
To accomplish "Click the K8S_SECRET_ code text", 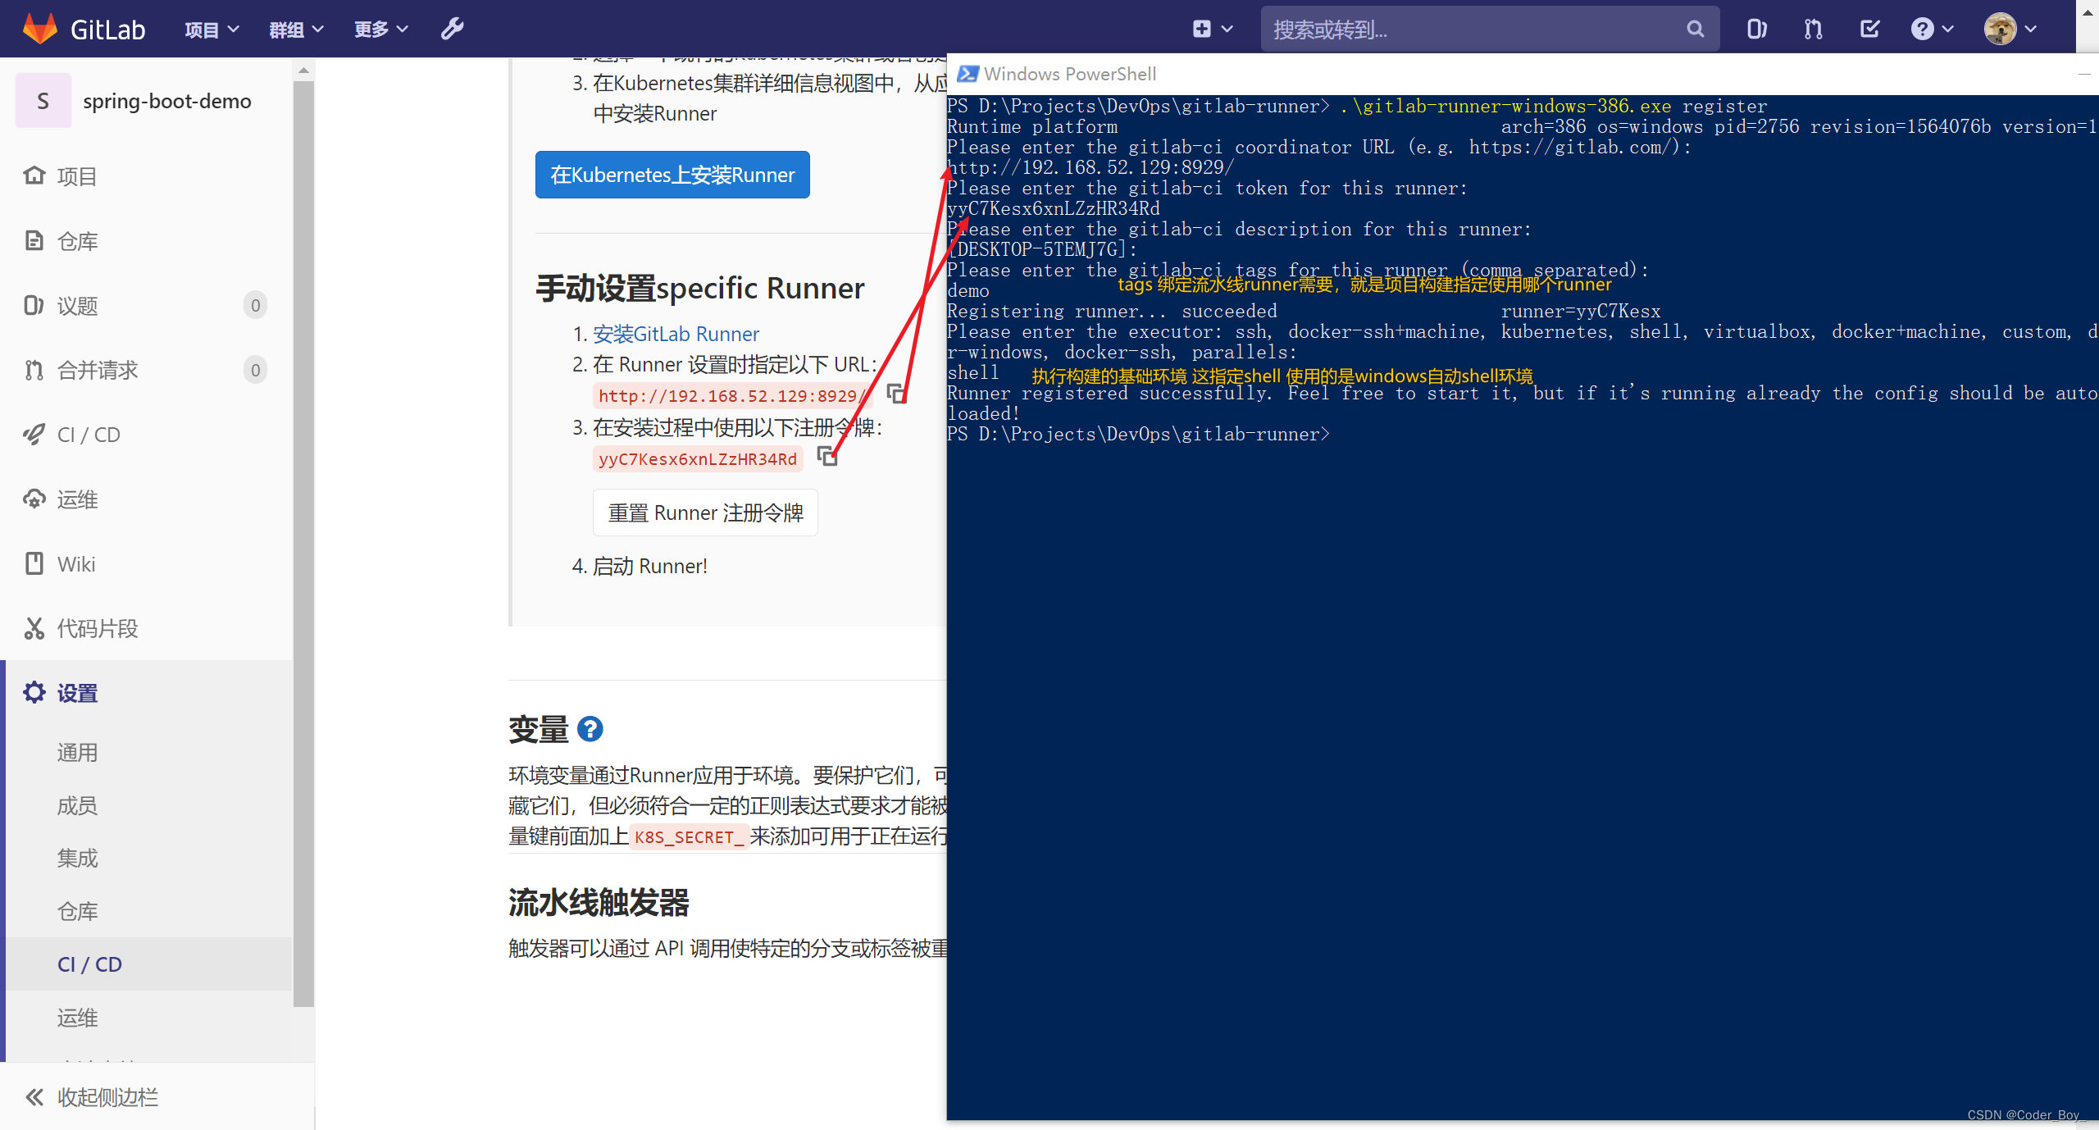I will [689, 836].
